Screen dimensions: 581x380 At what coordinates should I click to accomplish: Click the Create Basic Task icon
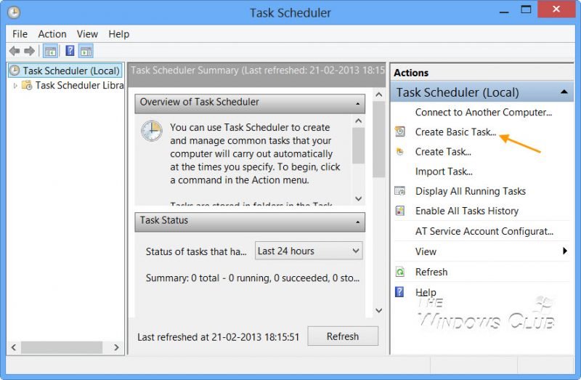tap(400, 132)
